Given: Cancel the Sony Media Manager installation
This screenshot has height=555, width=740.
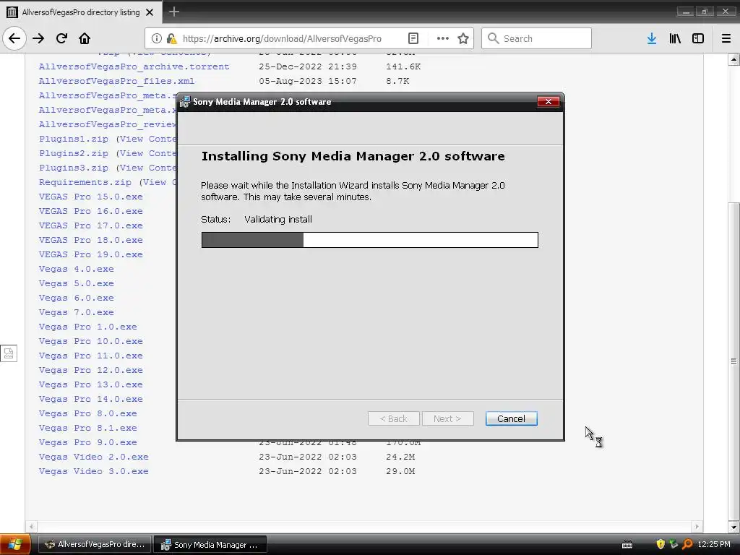Looking at the screenshot, I should pos(511,418).
